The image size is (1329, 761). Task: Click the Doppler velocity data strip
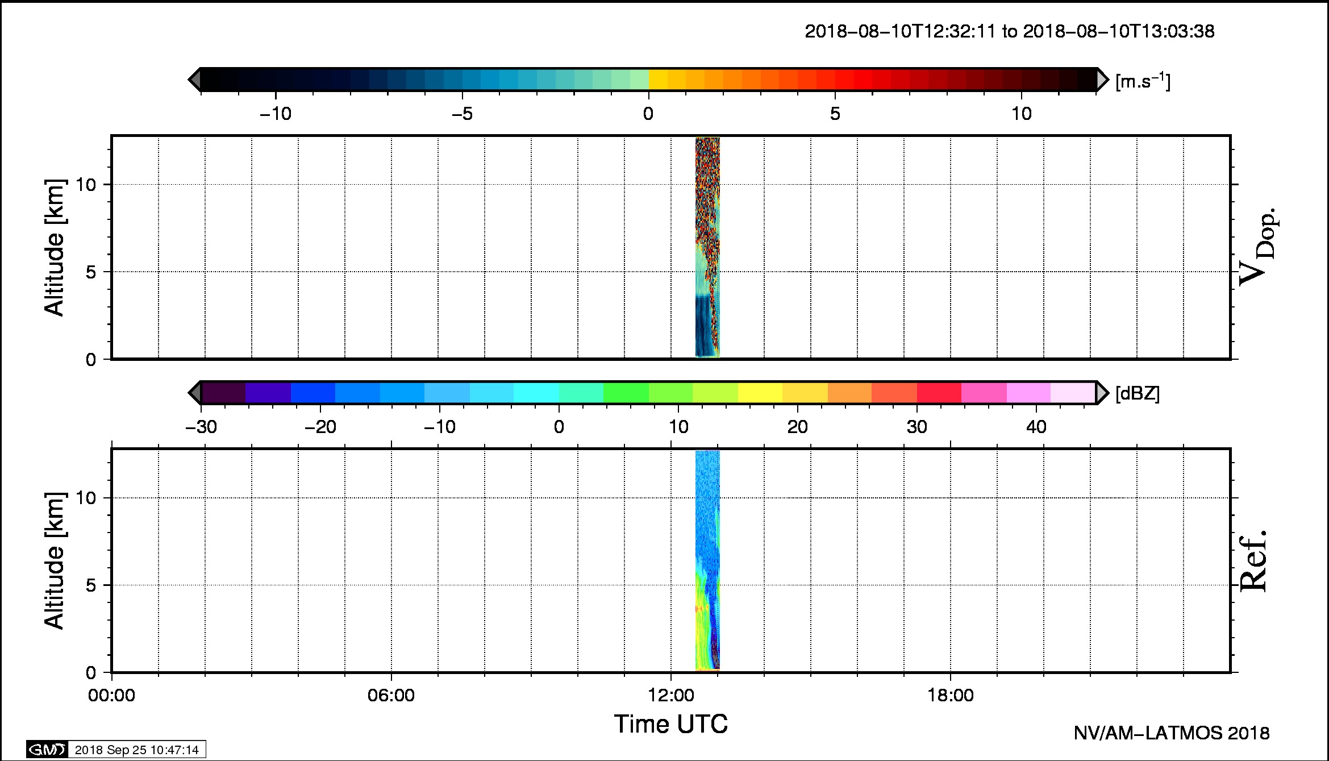[x=707, y=247]
